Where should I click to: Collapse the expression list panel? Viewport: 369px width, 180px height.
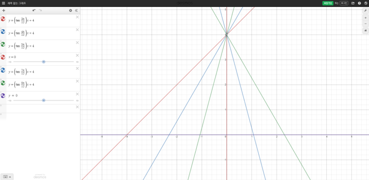pos(76,10)
